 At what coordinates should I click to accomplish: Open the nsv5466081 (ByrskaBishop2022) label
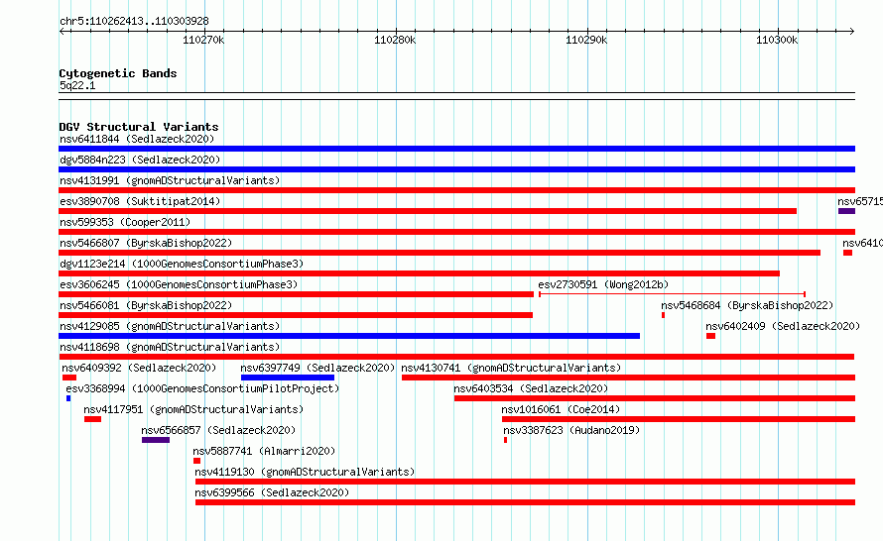coord(146,305)
